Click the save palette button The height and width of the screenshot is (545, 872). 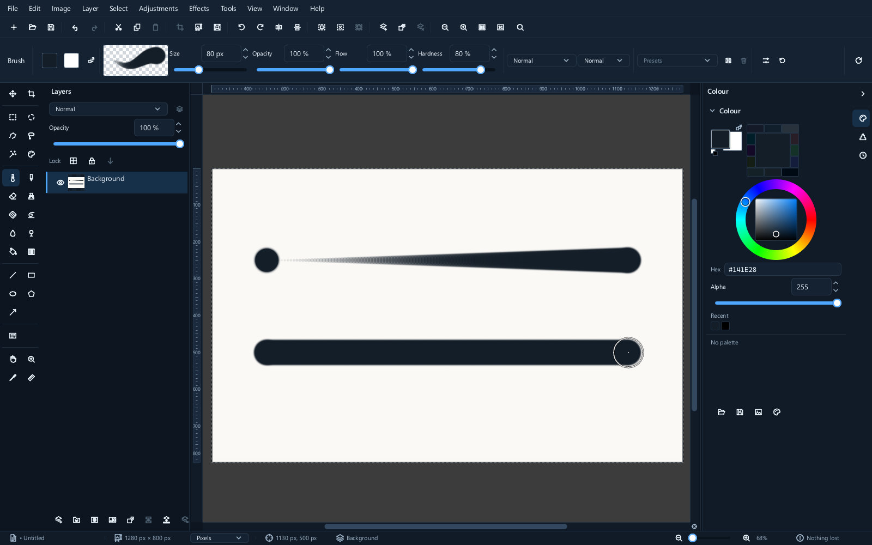[x=740, y=412]
